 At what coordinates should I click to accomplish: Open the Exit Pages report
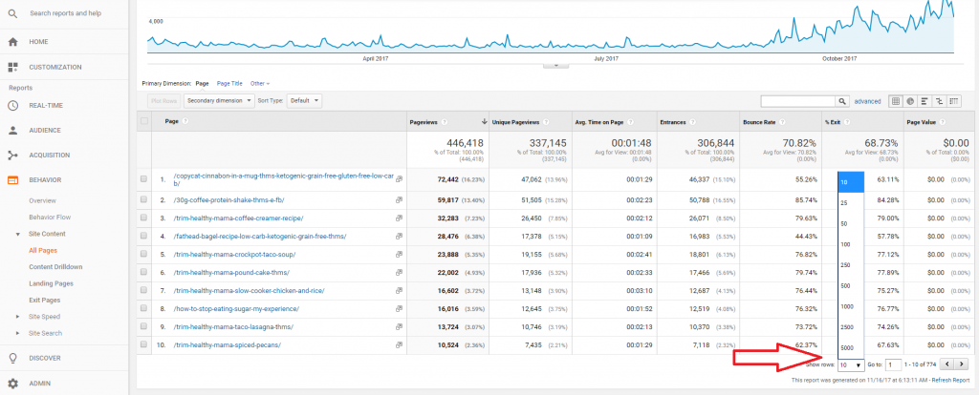[x=44, y=301]
